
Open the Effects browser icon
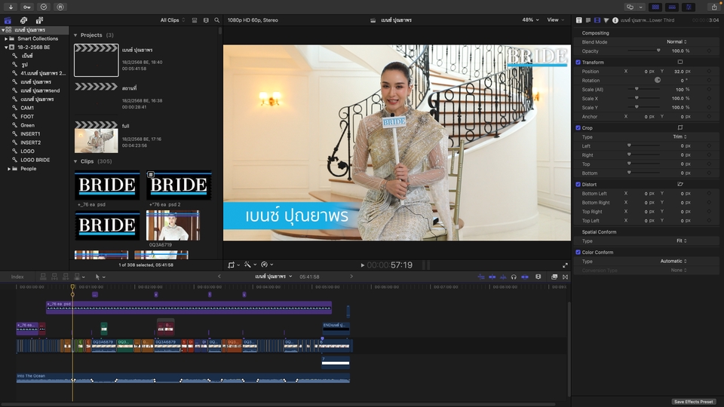click(554, 277)
